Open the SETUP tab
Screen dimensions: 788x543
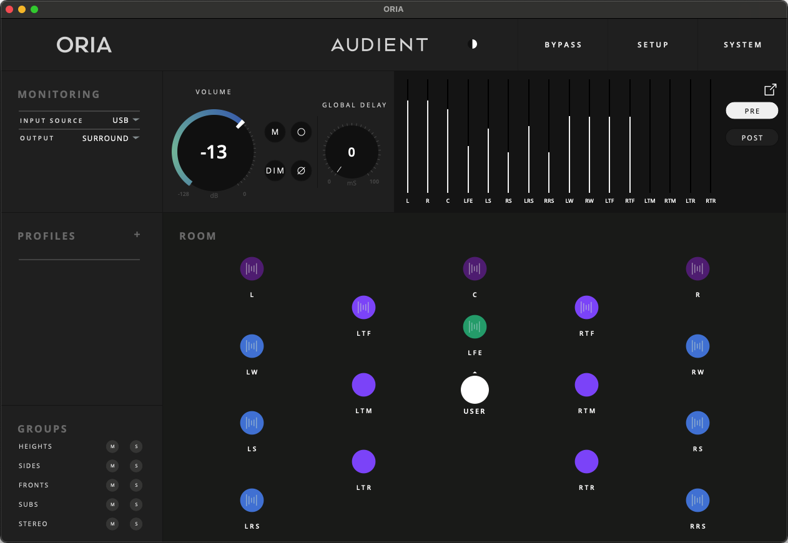point(653,45)
